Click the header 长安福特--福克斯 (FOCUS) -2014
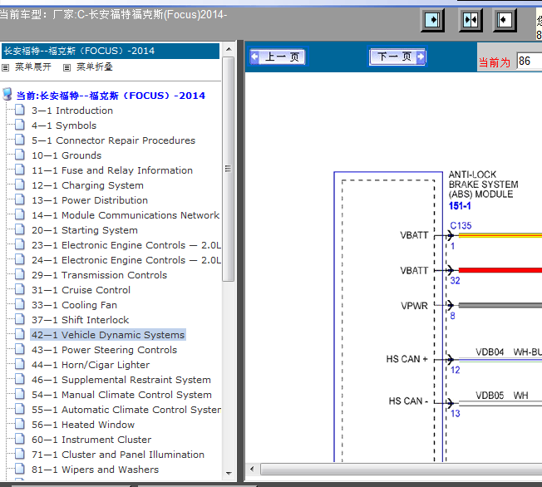Viewport: 542px width, 487px height. coord(111,51)
